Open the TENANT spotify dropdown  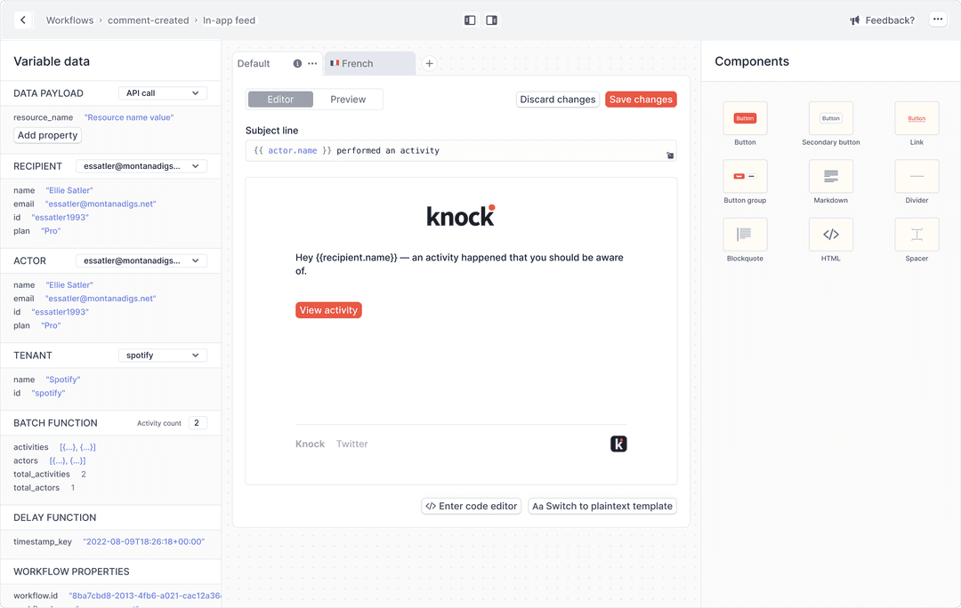click(x=162, y=355)
